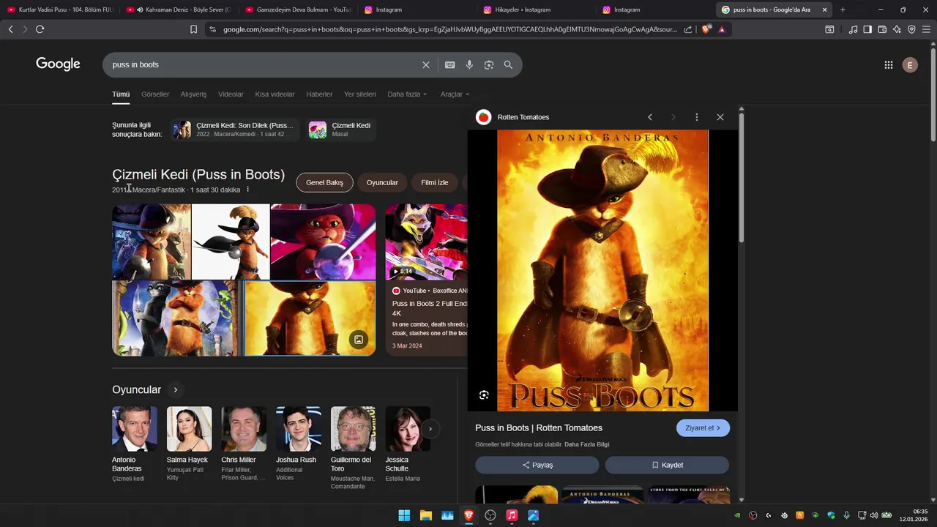Click the volume icon in system tray
937x527 pixels.
tap(874, 515)
